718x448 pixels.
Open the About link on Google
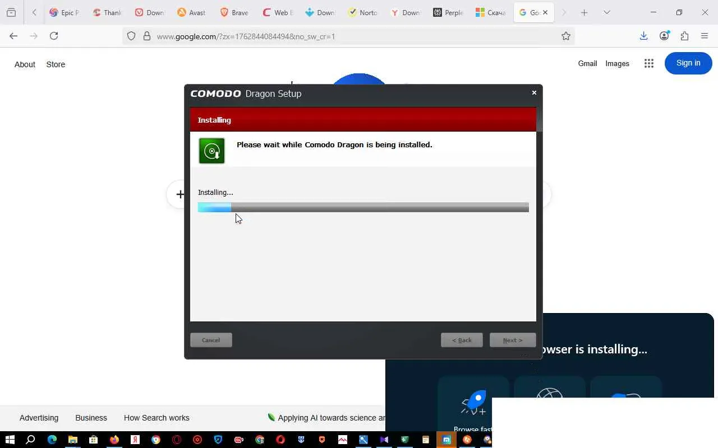(x=25, y=64)
